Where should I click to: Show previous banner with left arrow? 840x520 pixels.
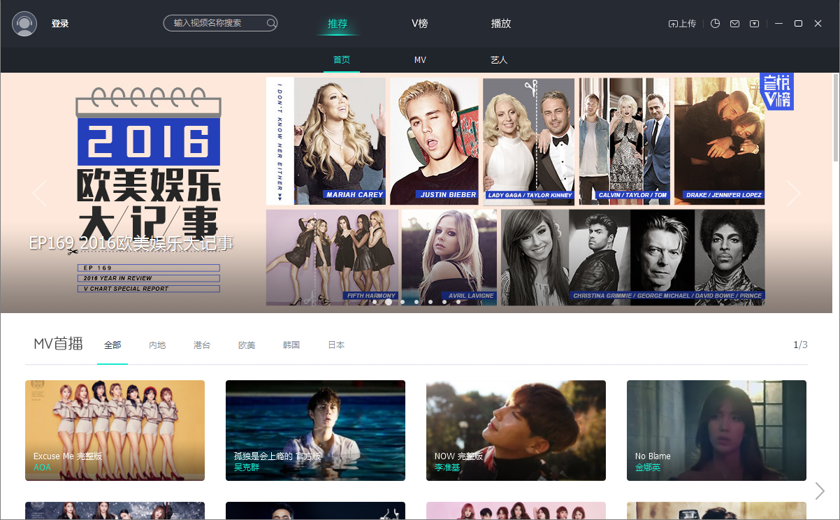pos(40,193)
